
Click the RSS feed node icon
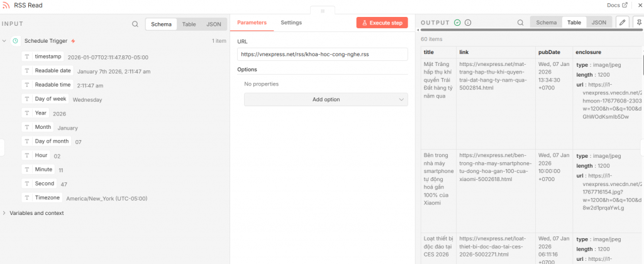(6, 5)
